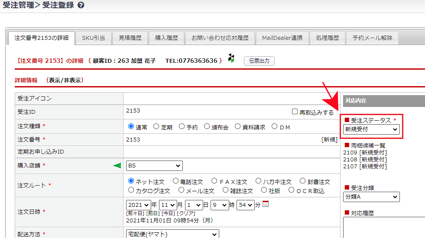Open the 配送方法 dropdown 宅配便(ヤマト)
This screenshot has height=238, width=425.
(x=172, y=234)
